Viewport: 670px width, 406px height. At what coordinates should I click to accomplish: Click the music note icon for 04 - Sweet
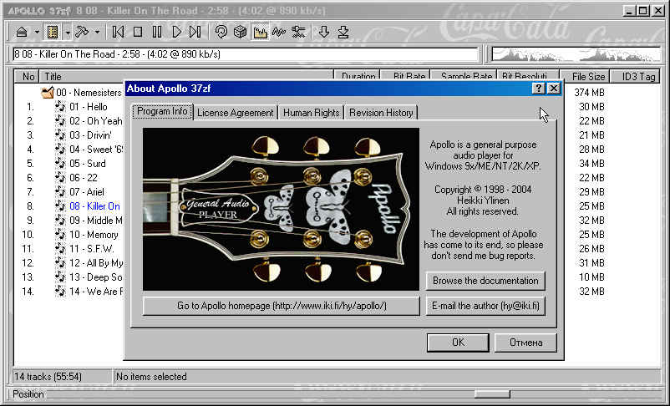(60, 150)
